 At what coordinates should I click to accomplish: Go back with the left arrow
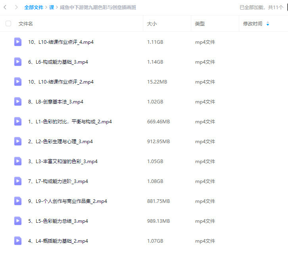(x=5, y=7)
